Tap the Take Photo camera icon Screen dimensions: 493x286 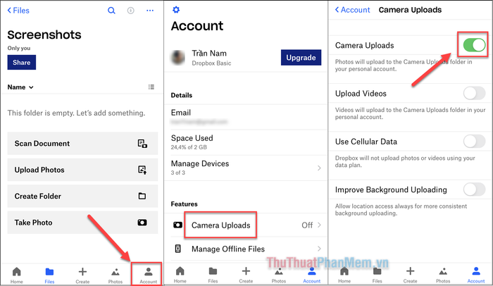click(x=142, y=223)
